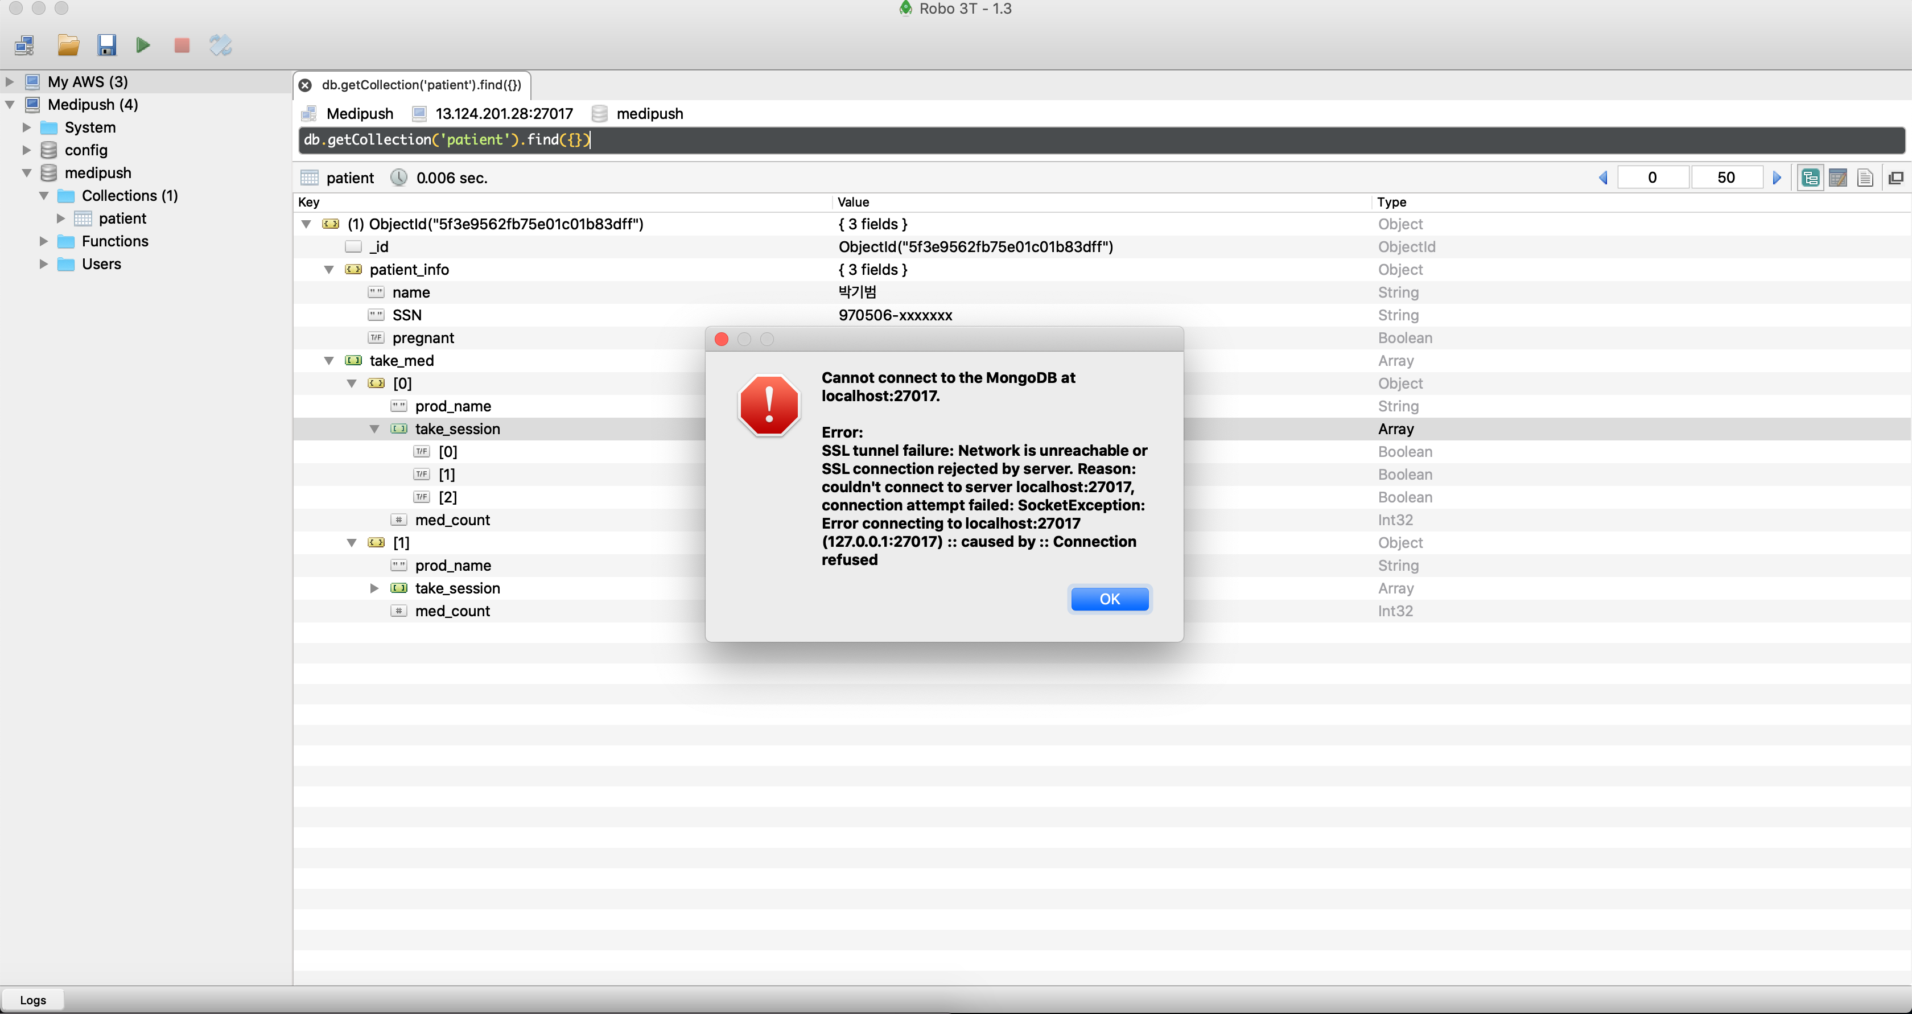Close the patient find query tab

point(305,85)
